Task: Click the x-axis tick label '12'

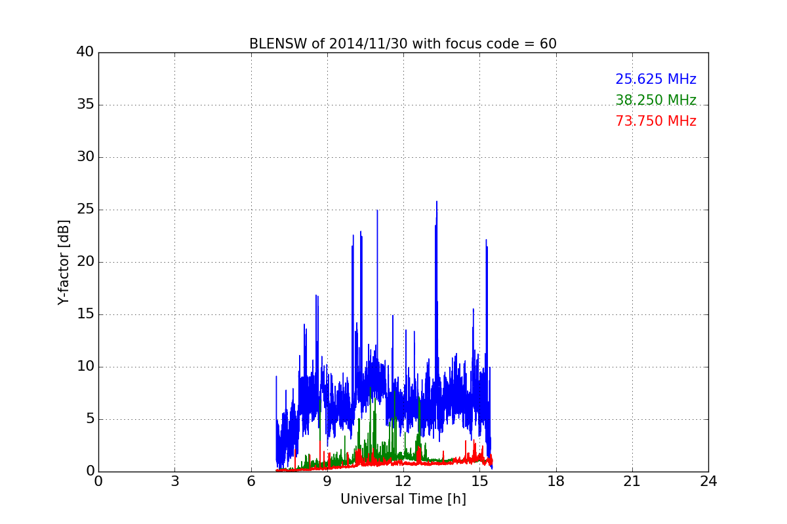Action: (403, 481)
